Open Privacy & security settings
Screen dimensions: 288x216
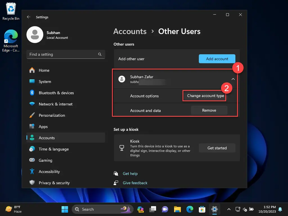click(66, 183)
